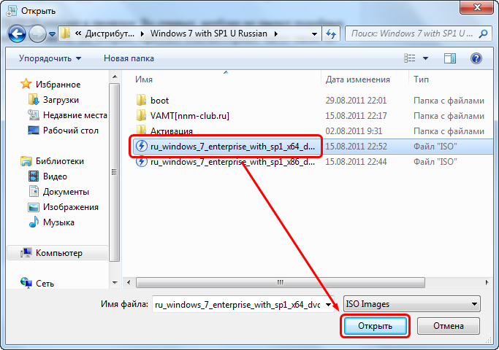The width and height of the screenshot is (499, 350).
Task: Create a folder with Новая папка
Action: (129, 58)
